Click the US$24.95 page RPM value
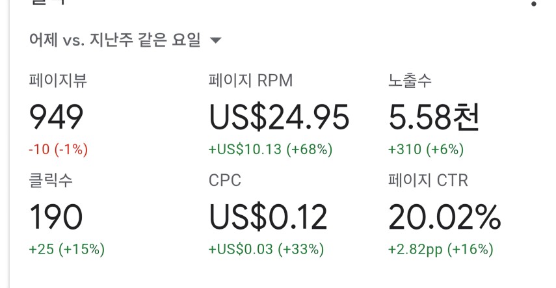 279,117
